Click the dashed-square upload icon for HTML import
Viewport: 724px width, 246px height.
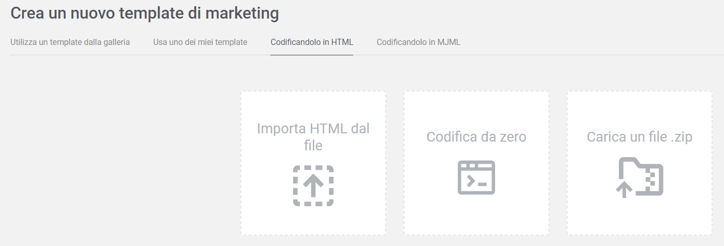tap(313, 186)
